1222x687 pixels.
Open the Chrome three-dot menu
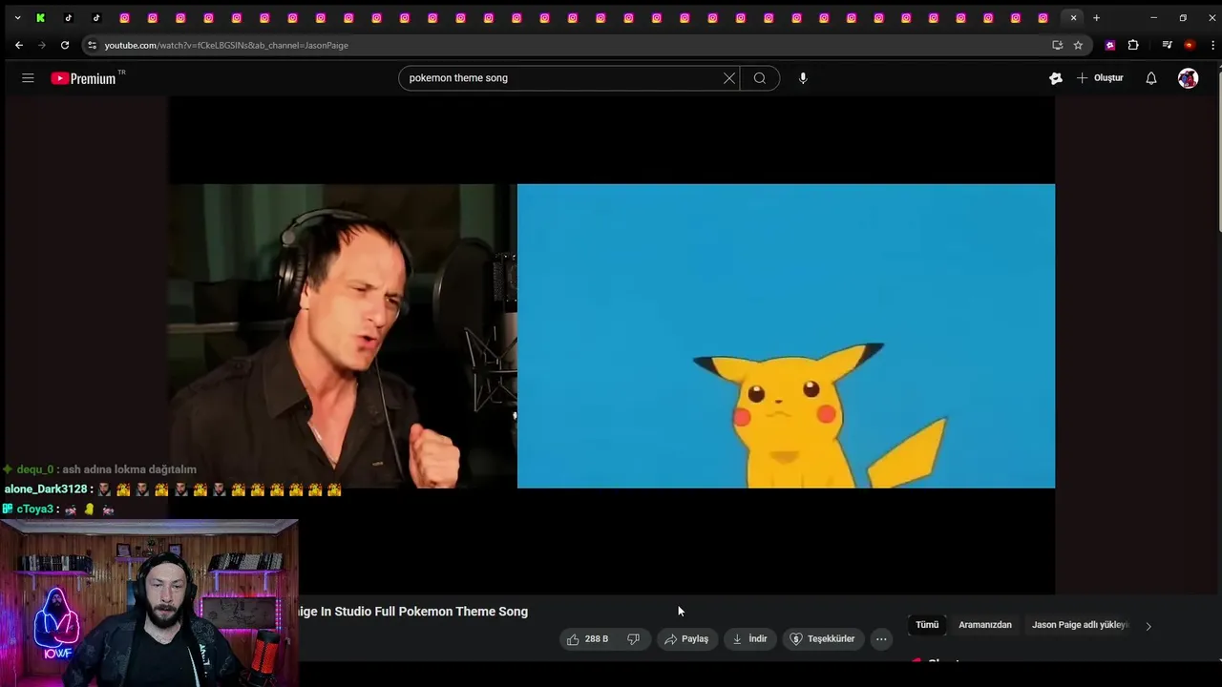1211,45
